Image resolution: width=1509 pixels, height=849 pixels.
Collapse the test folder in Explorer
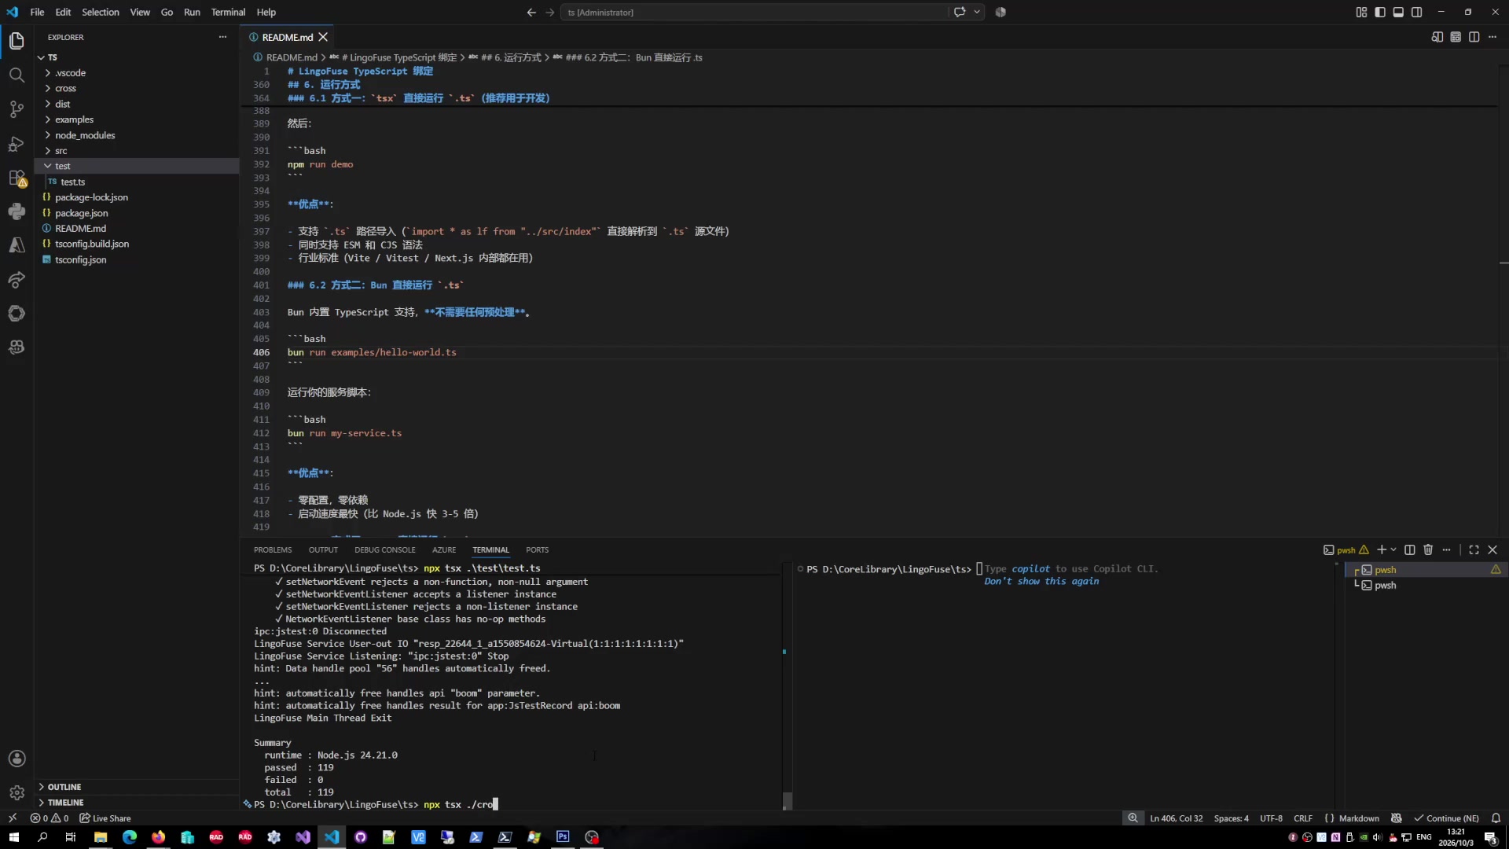(x=136, y=166)
